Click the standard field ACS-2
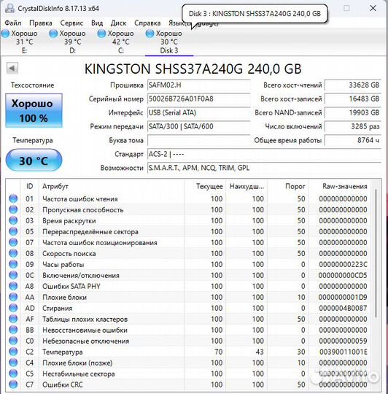Viewport: 388px width, 394px height. click(x=264, y=154)
